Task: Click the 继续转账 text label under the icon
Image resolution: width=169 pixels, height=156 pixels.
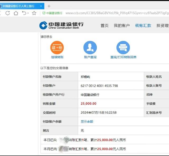Action: [x=57, y=57]
